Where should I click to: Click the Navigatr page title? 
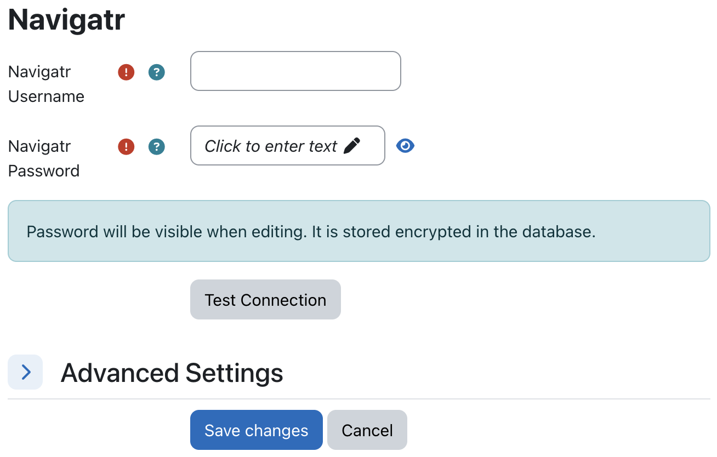coord(65,19)
